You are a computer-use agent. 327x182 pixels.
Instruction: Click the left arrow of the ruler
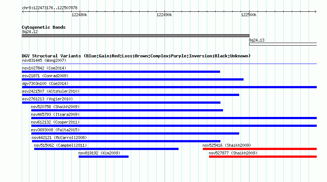pos(23,12)
